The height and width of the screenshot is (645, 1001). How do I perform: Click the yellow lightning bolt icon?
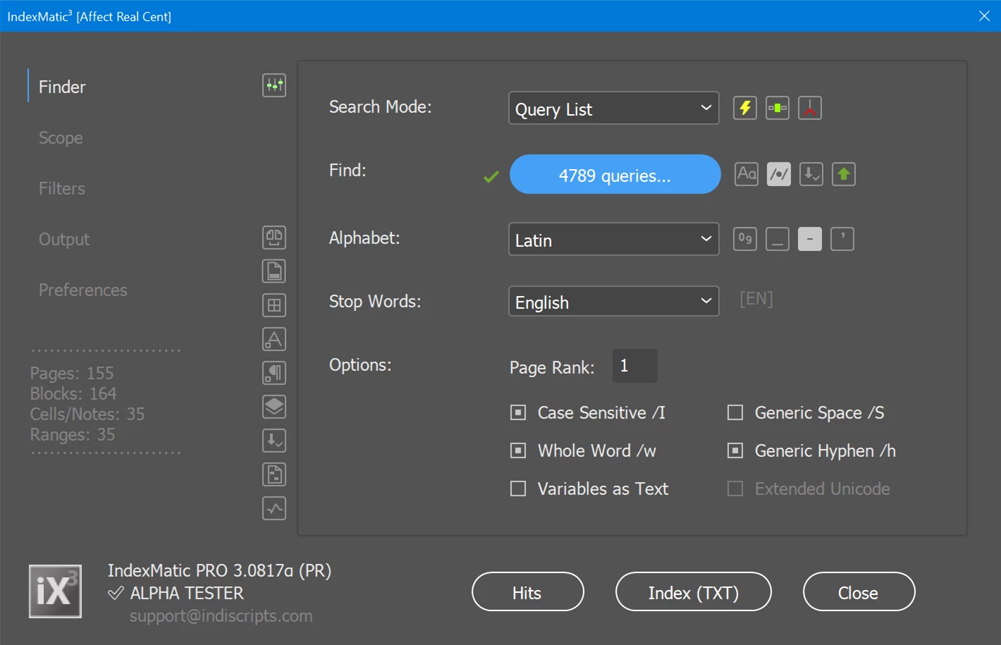(745, 108)
